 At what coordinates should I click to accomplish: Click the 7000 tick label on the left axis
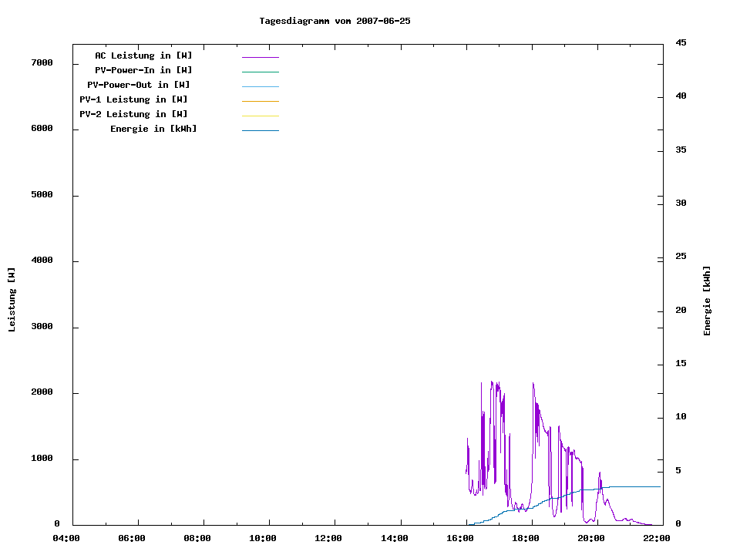pyautogui.click(x=42, y=62)
